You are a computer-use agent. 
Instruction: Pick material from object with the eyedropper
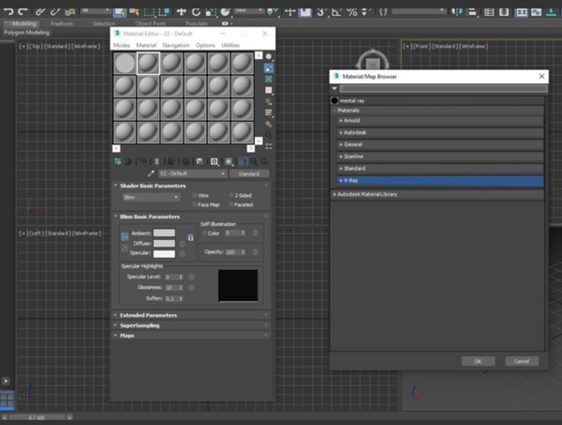151,174
